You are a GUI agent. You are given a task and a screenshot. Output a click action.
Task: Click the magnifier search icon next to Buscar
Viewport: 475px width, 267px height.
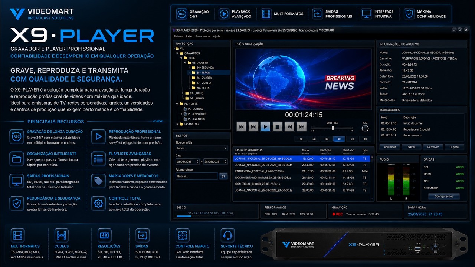point(223,176)
